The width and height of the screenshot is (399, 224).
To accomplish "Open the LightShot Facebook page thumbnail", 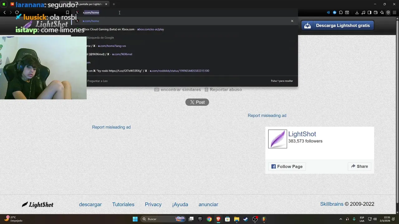I will (277, 139).
